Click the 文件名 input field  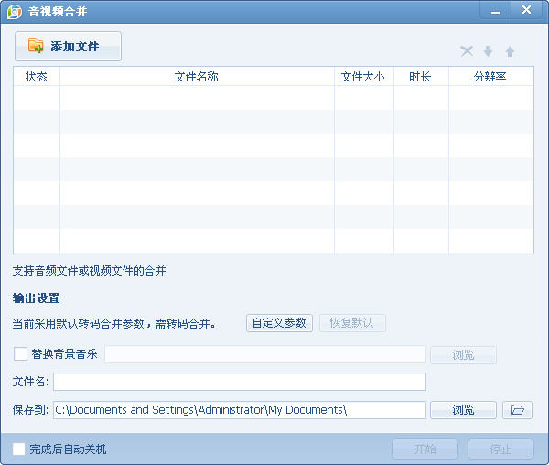tap(240, 382)
